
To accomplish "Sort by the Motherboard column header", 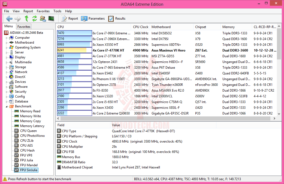I will 172,27.
